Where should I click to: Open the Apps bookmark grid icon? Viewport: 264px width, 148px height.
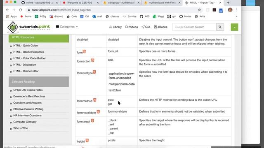point(7,16)
